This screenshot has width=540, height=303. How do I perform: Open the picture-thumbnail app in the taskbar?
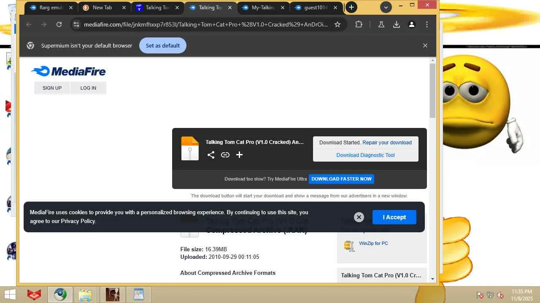pyautogui.click(x=112, y=295)
